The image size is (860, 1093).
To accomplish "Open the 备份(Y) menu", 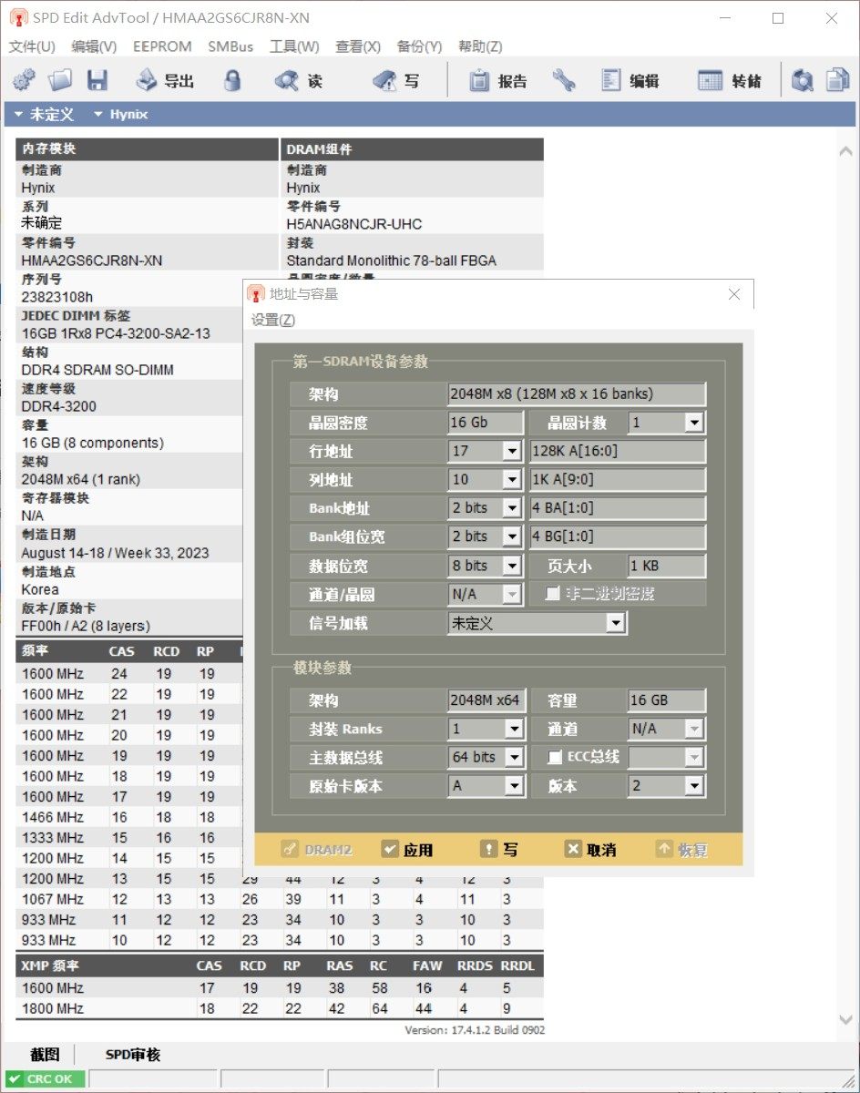I will pyautogui.click(x=419, y=46).
